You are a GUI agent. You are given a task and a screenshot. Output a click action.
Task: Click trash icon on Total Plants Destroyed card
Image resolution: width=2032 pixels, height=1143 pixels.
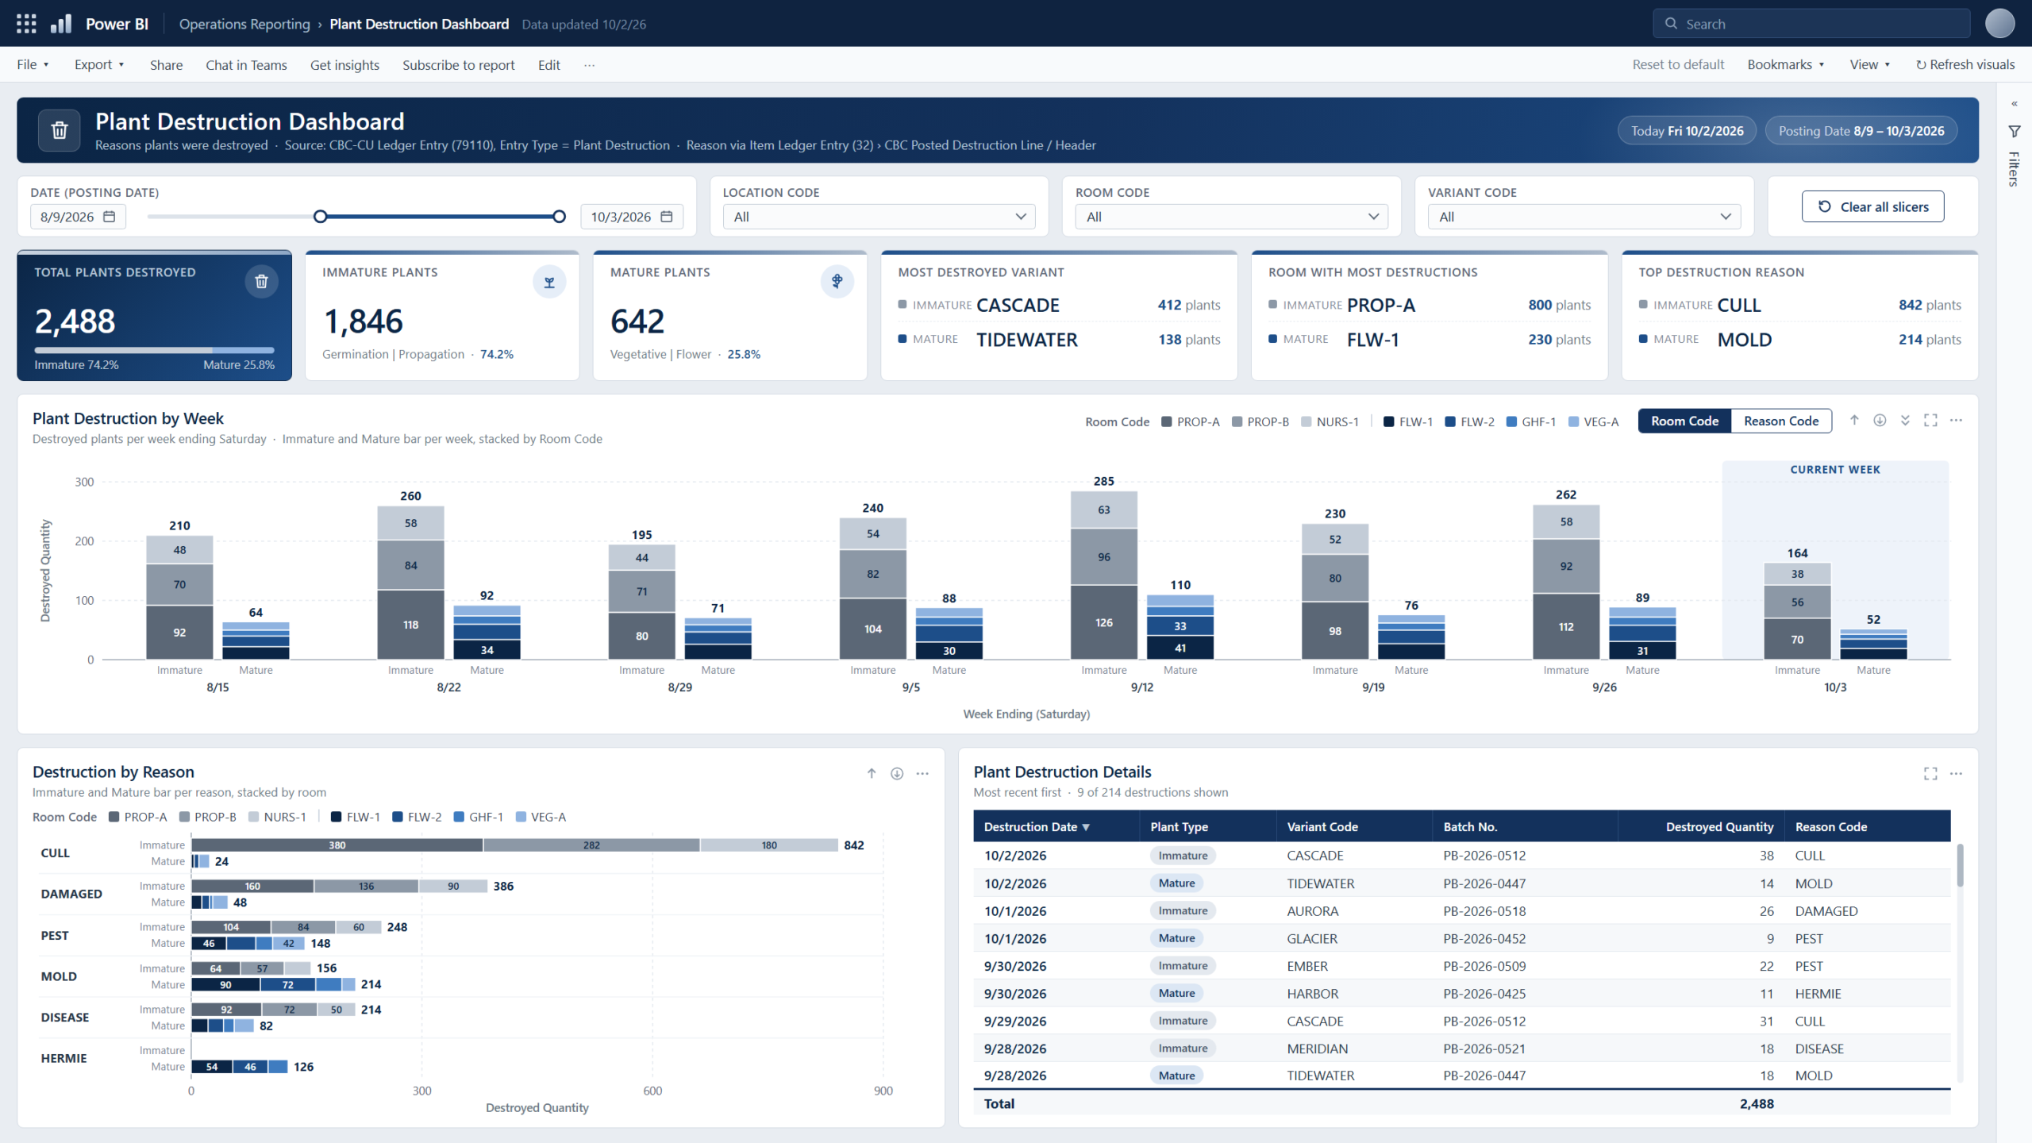tap(261, 281)
